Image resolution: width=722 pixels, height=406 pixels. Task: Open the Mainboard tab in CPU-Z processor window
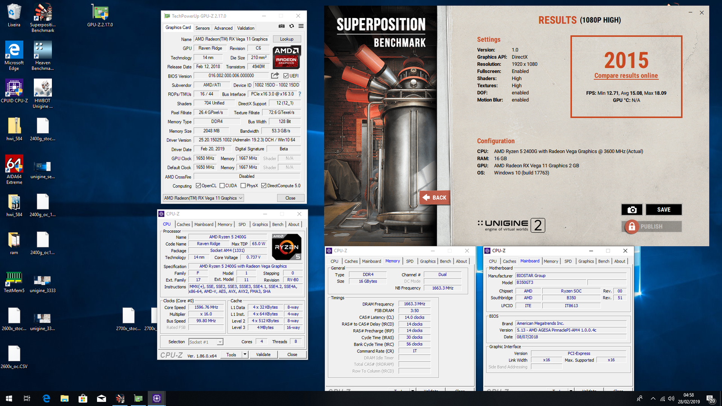204,224
